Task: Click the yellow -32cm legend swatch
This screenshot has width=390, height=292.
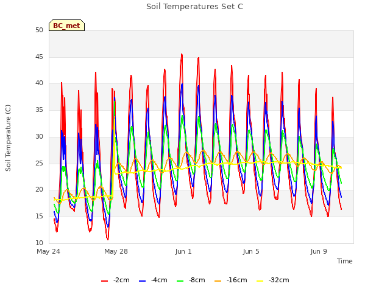Action: tap(260, 281)
